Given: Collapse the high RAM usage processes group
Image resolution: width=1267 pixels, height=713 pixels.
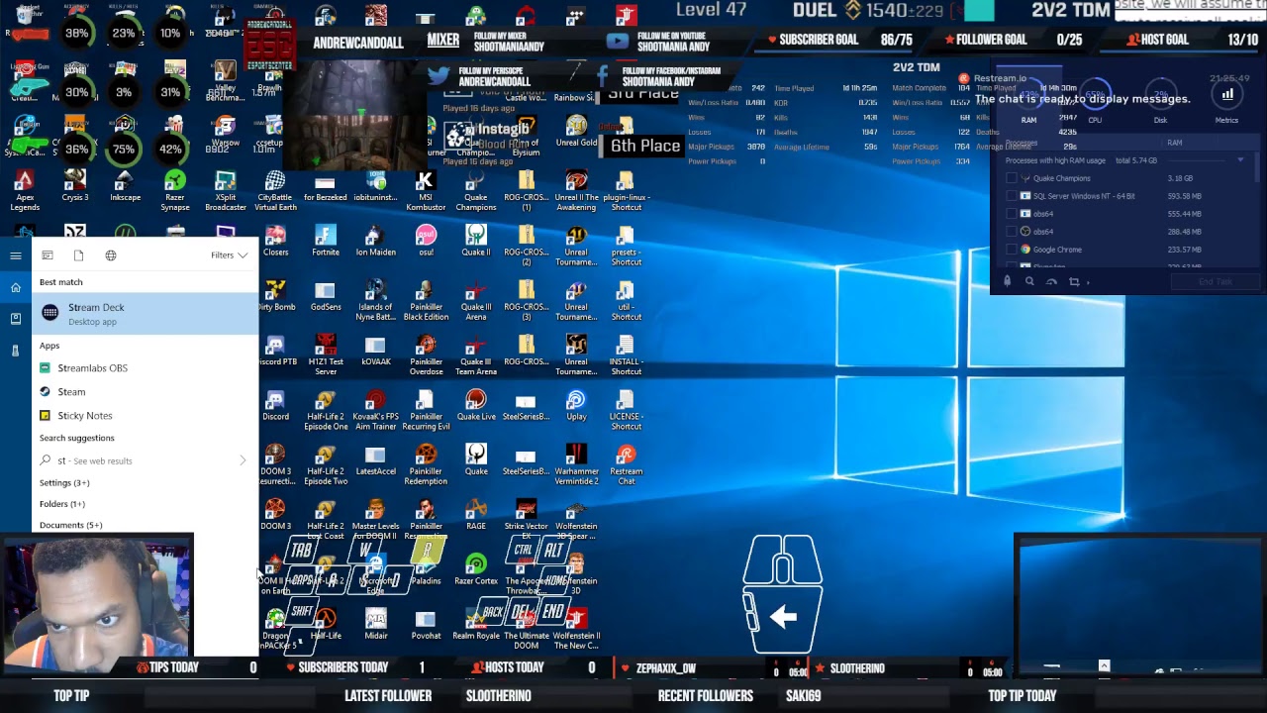Looking at the screenshot, I should (x=1240, y=160).
